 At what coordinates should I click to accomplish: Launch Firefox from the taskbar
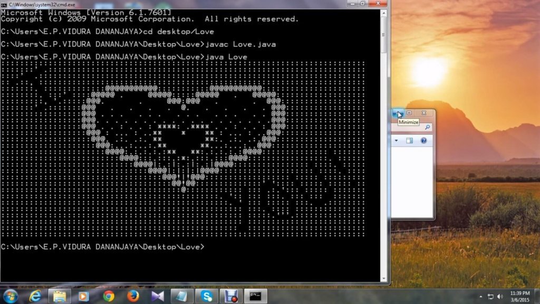tap(132, 296)
